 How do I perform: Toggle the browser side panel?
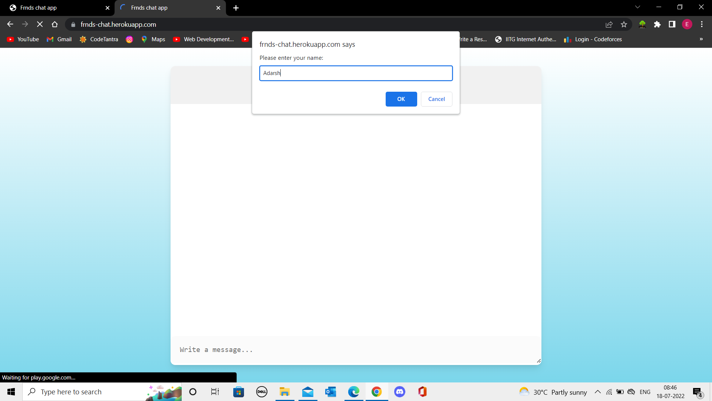(672, 25)
